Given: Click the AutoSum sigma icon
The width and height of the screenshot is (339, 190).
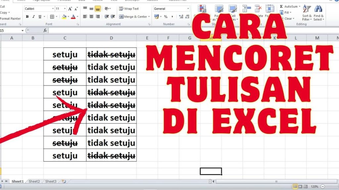Looking at the screenshot, I should click(x=282, y=7).
